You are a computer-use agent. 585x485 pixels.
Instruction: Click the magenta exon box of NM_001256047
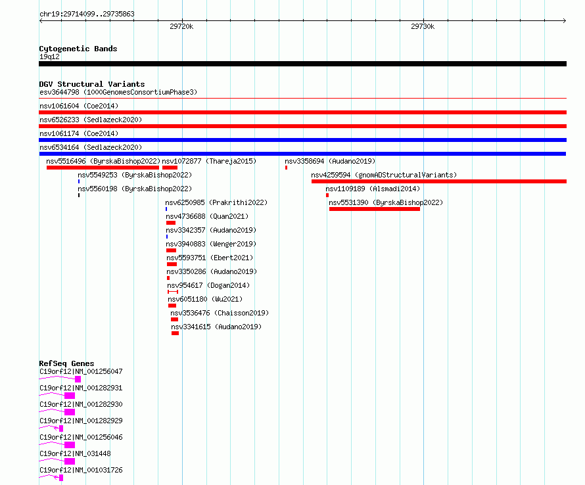(x=78, y=379)
